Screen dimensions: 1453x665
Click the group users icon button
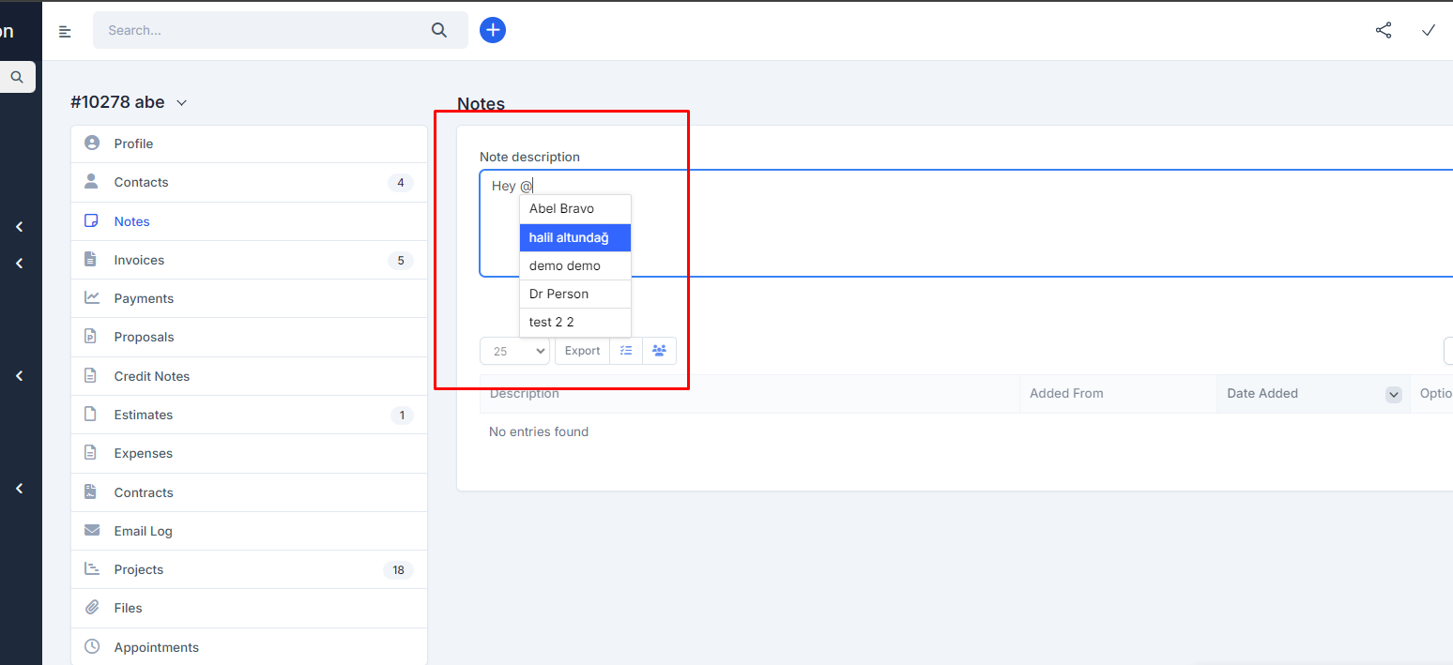(659, 351)
